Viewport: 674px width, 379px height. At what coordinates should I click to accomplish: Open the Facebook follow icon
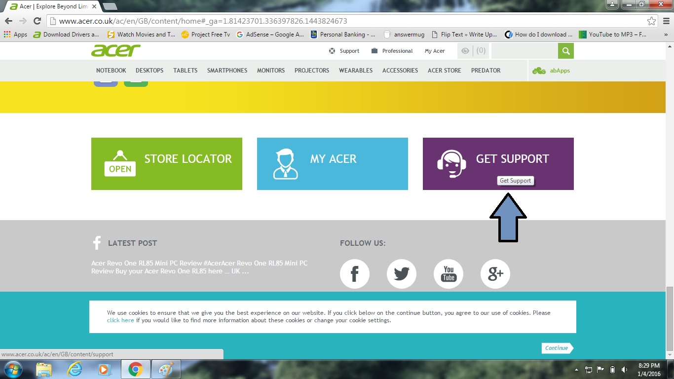pyautogui.click(x=355, y=274)
